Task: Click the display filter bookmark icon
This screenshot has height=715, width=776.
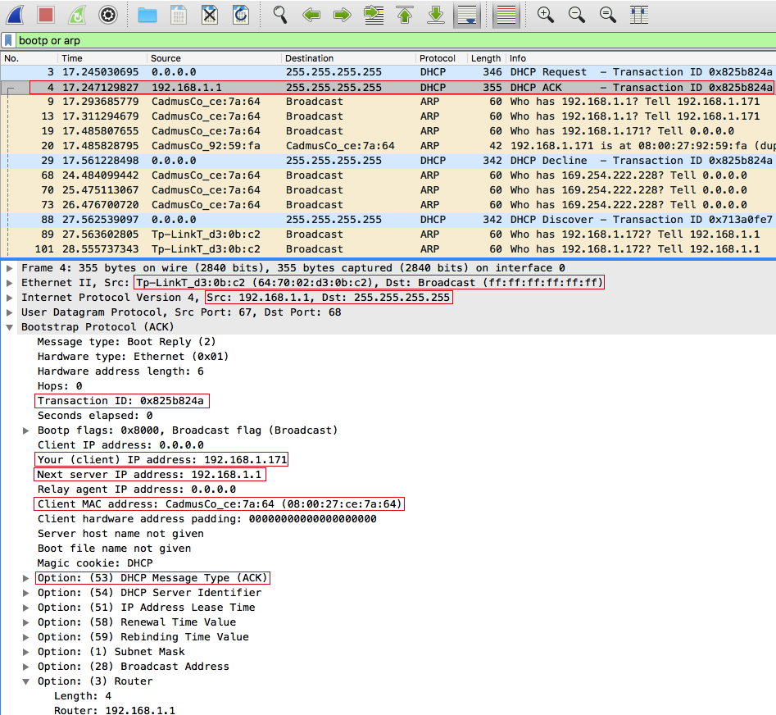Action: point(8,40)
